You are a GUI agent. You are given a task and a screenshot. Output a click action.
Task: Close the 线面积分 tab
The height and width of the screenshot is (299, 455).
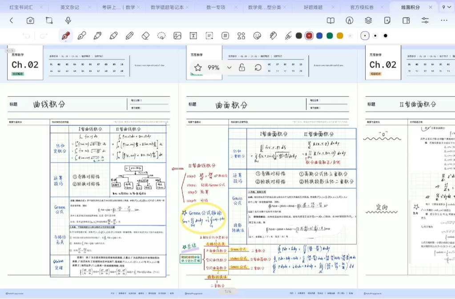(x=431, y=7)
